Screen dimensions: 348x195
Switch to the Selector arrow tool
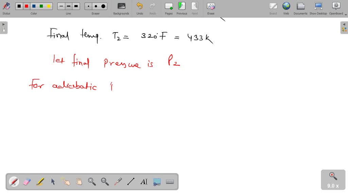53,182
